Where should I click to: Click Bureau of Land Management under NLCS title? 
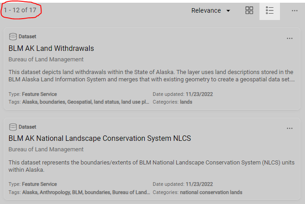point(46,149)
